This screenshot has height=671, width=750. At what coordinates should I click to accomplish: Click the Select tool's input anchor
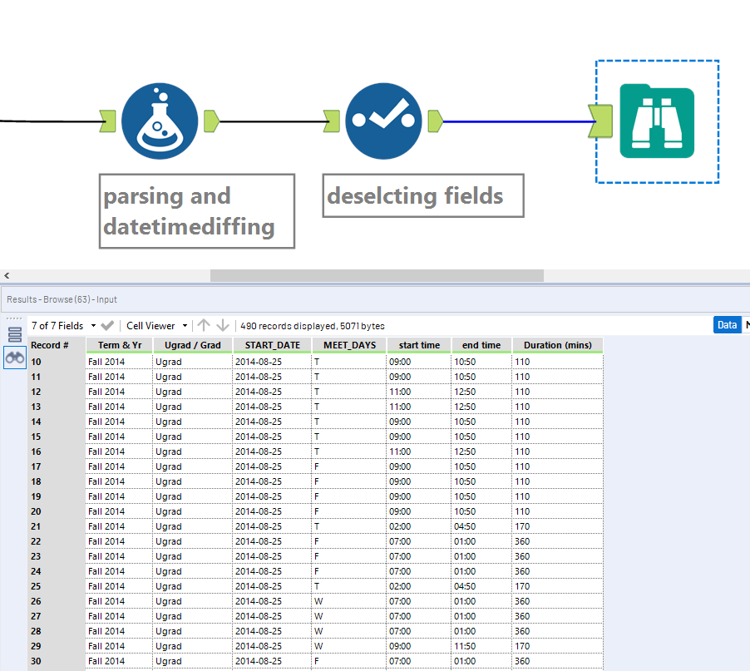pos(332,121)
